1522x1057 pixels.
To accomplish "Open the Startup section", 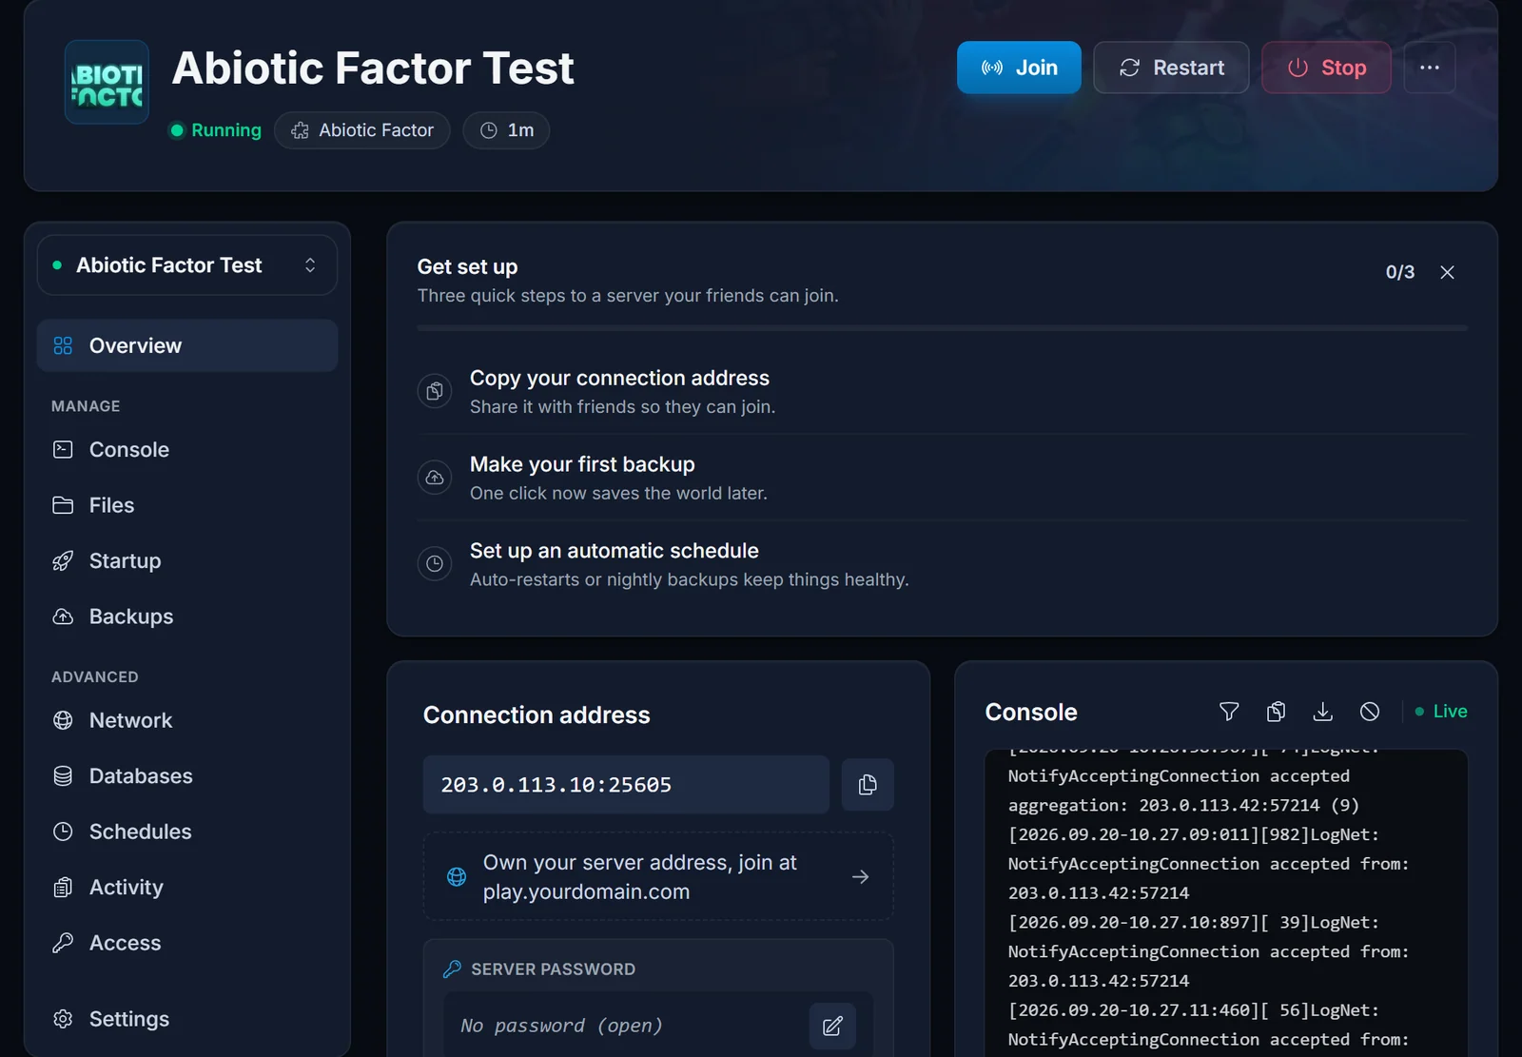I will coord(187,560).
